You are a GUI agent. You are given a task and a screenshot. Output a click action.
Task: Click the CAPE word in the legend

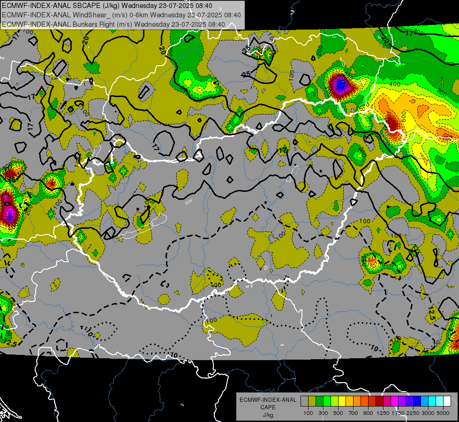pos(268,407)
